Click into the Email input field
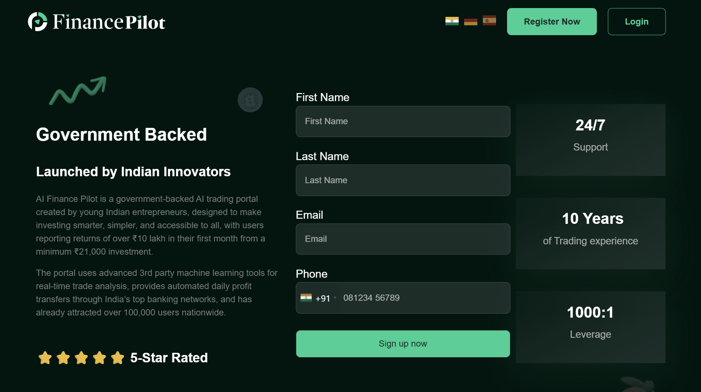 (x=403, y=239)
